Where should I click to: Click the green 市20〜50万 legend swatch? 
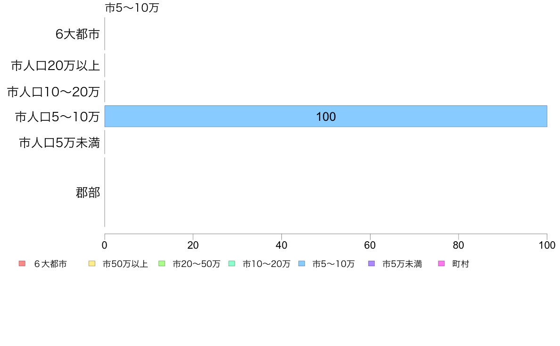(x=162, y=264)
